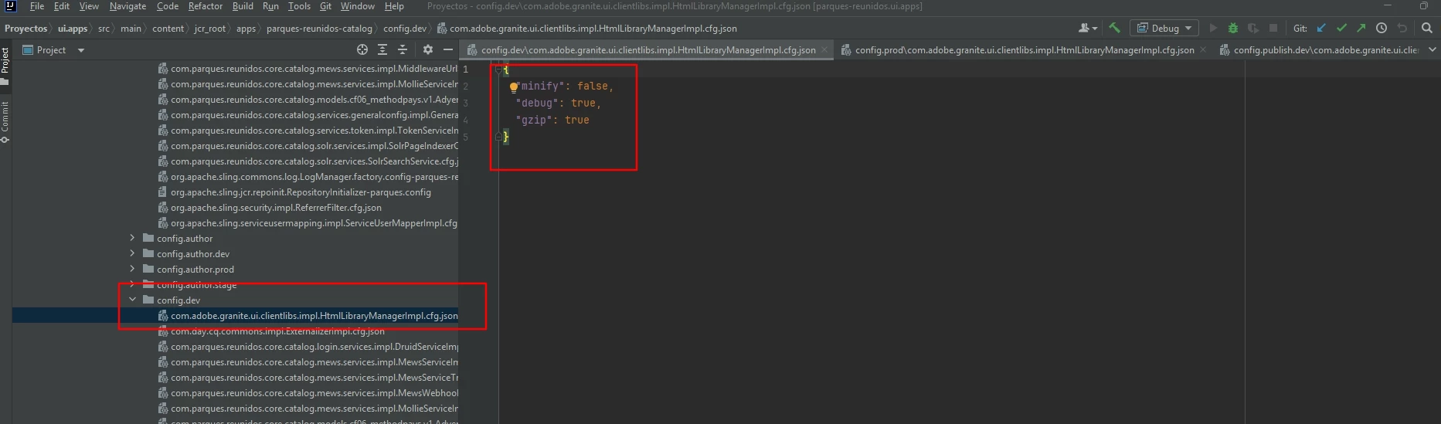Click the Run play icon in toolbar
Screen dimensions: 1441x424
(x=1213, y=28)
